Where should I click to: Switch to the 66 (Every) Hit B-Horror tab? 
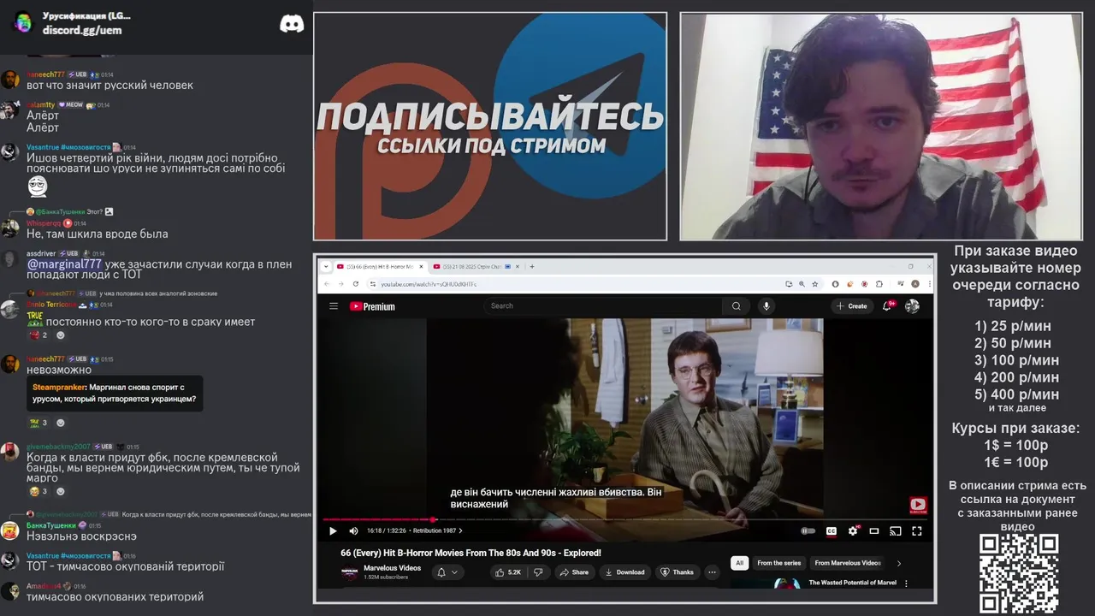coord(376,266)
